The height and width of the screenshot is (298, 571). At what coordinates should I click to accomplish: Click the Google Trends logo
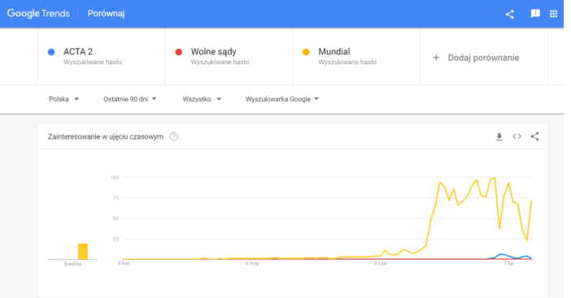click(38, 14)
